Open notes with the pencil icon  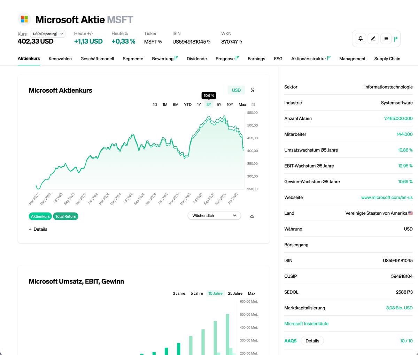[373, 38]
